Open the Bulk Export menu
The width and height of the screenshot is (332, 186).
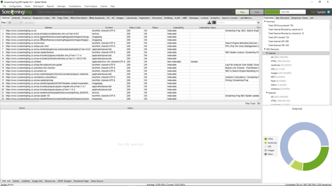tap(39, 6)
